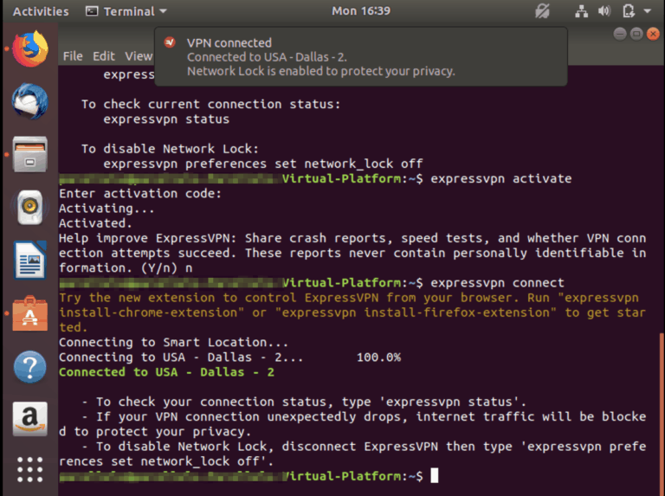Launch Thunderbird Mail from the dock
The image size is (665, 496).
tap(29, 102)
